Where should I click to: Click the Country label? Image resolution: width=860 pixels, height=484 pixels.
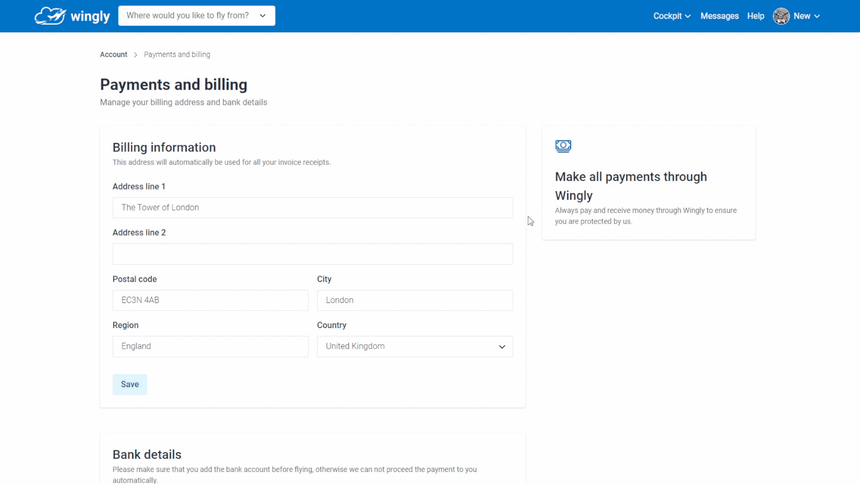pyautogui.click(x=331, y=325)
